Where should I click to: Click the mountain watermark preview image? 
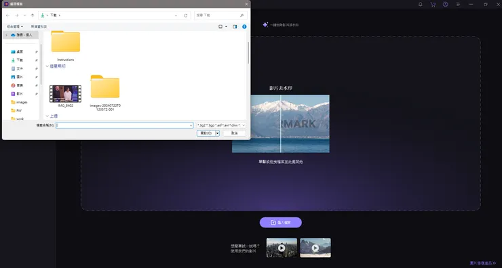pyautogui.click(x=281, y=124)
